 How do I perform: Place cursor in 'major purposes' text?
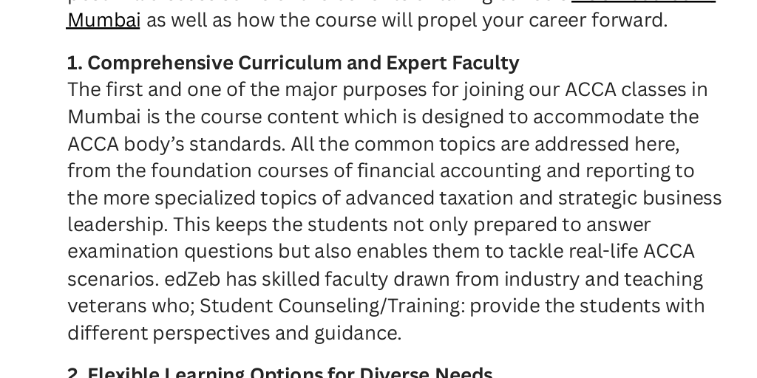pyautogui.click(x=356, y=90)
